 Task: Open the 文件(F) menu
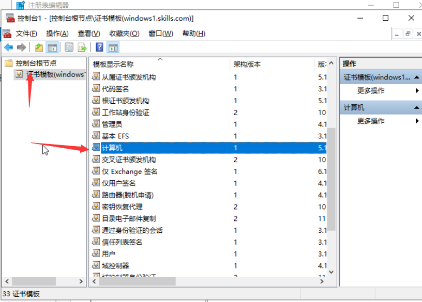click(26, 34)
